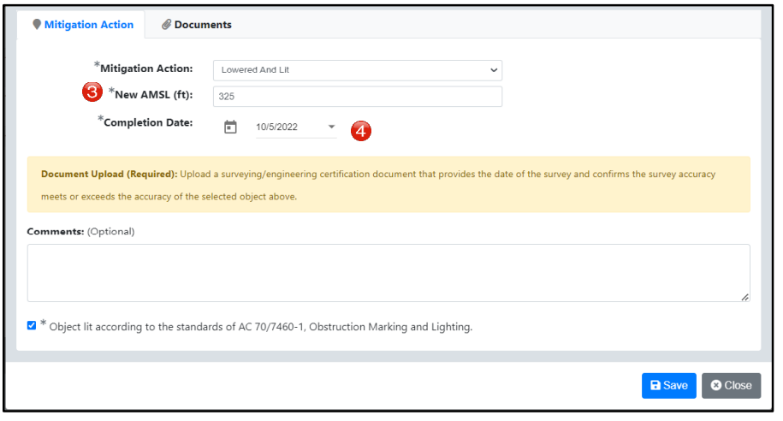The image size is (783, 421).
Task: Click the floppy disk icon in Save
Action: [x=655, y=386]
